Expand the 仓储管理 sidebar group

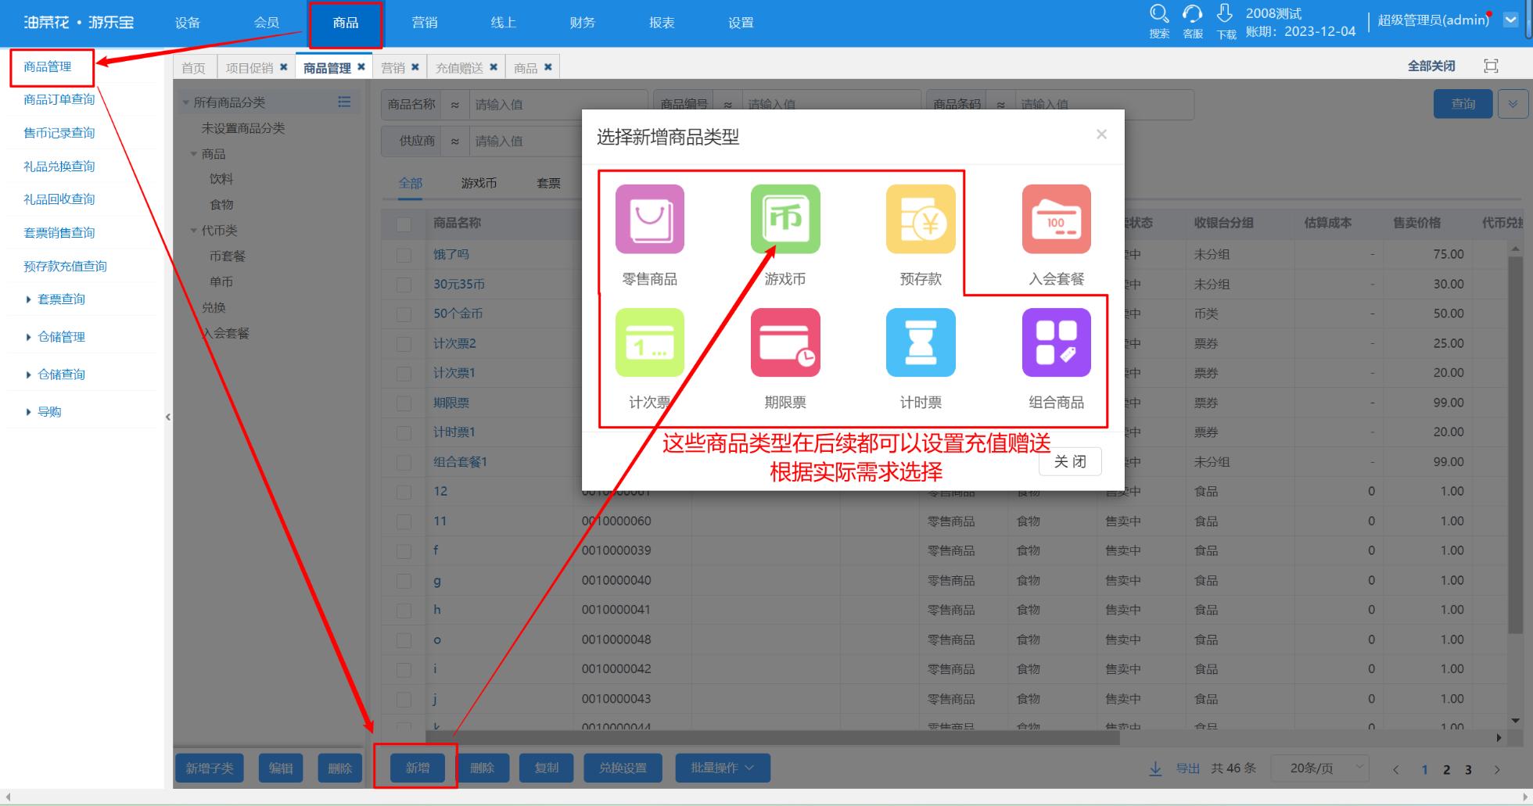(x=29, y=337)
